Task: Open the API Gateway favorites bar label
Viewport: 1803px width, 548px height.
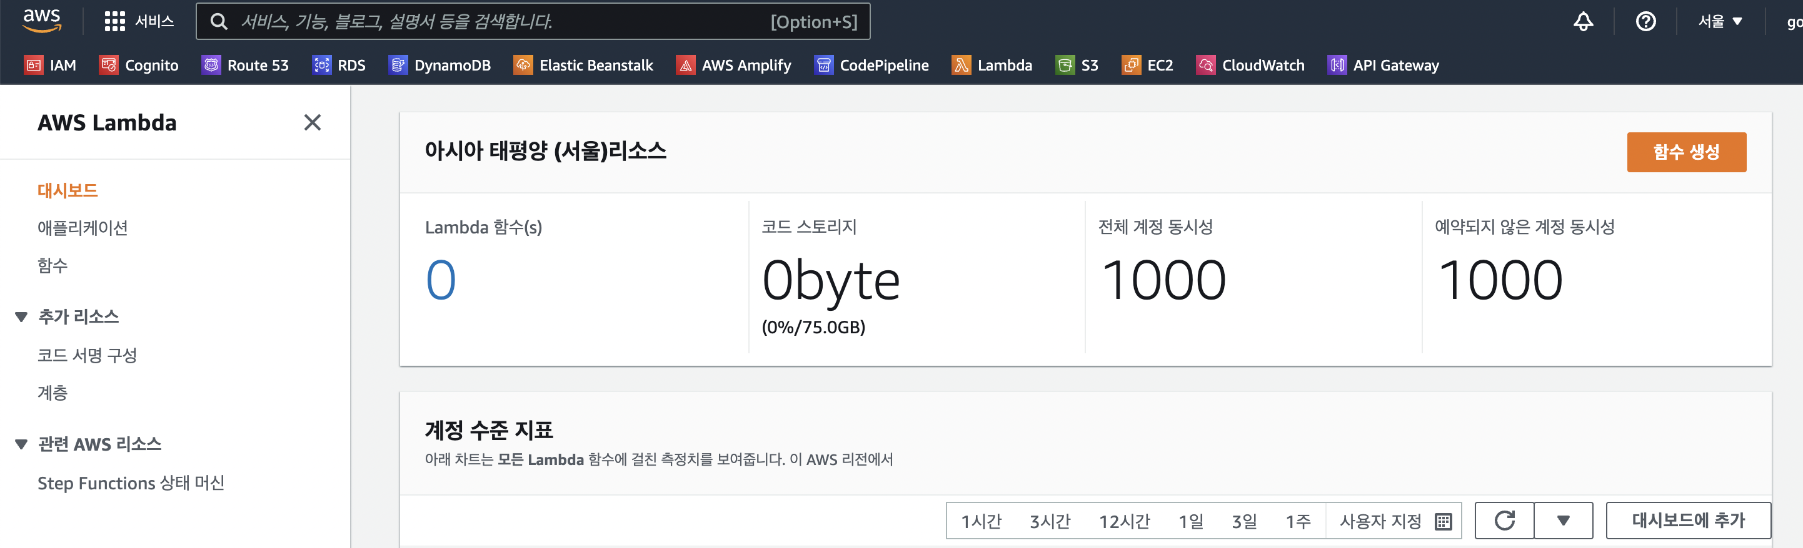Action: tap(1397, 65)
